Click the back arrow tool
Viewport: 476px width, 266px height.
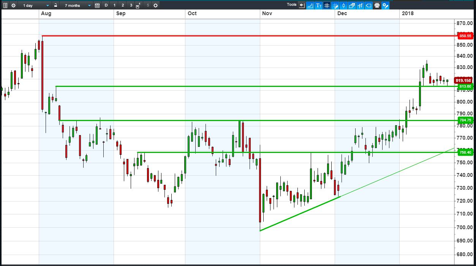[302, 5]
